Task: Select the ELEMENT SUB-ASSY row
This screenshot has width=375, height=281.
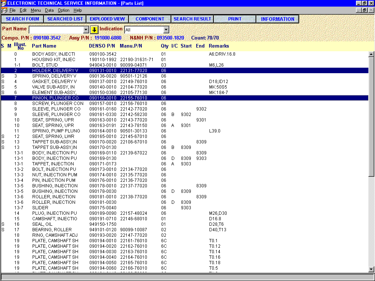Action: point(185,93)
